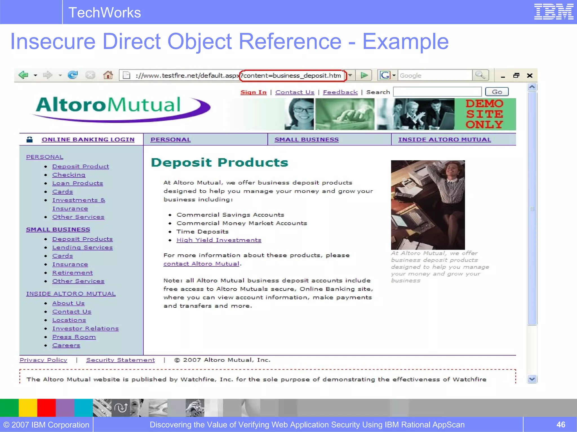
Task: Open the Security Statement footer link
Action: tap(121, 360)
